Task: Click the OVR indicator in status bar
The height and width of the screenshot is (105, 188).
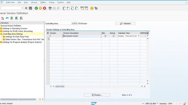Action: pyautogui.click(x=170, y=104)
